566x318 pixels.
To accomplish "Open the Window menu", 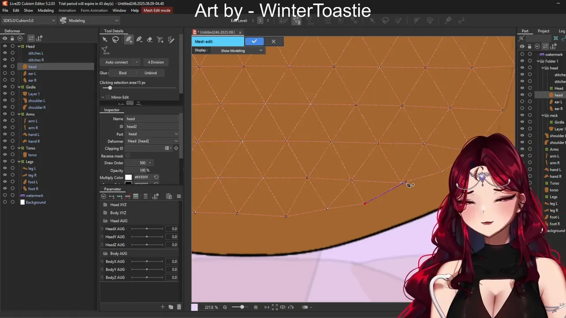I will pos(119,10).
